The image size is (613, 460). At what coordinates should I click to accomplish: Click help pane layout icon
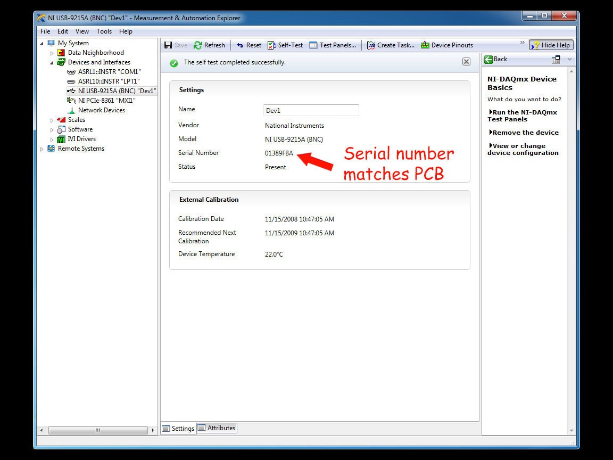pyautogui.click(x=556, y=60)
